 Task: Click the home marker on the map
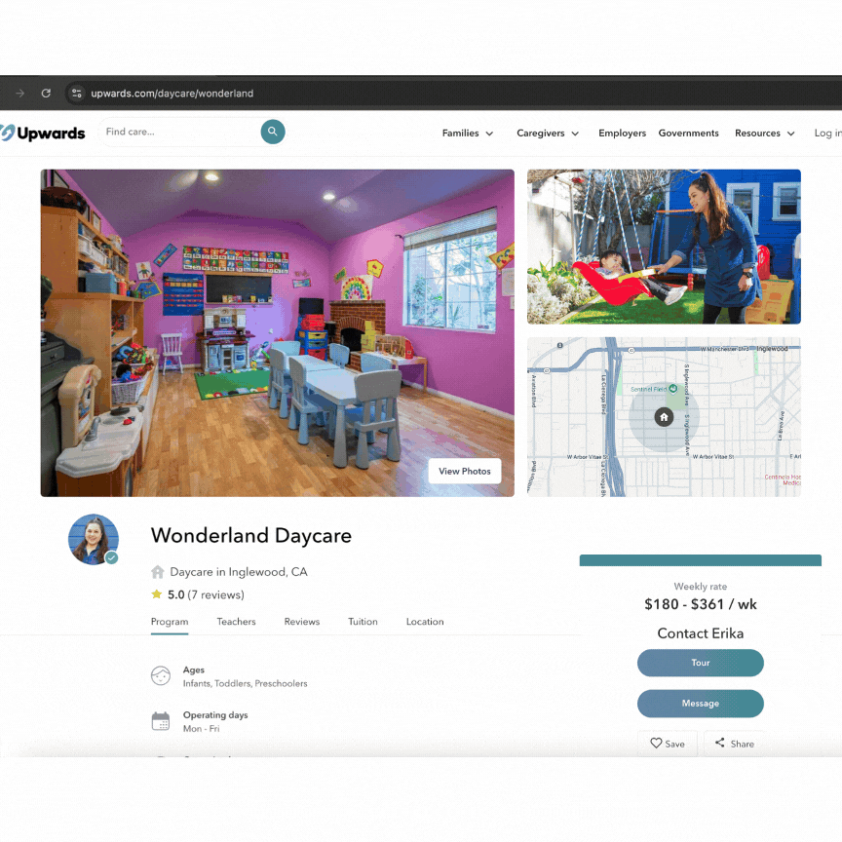(664, 417)
